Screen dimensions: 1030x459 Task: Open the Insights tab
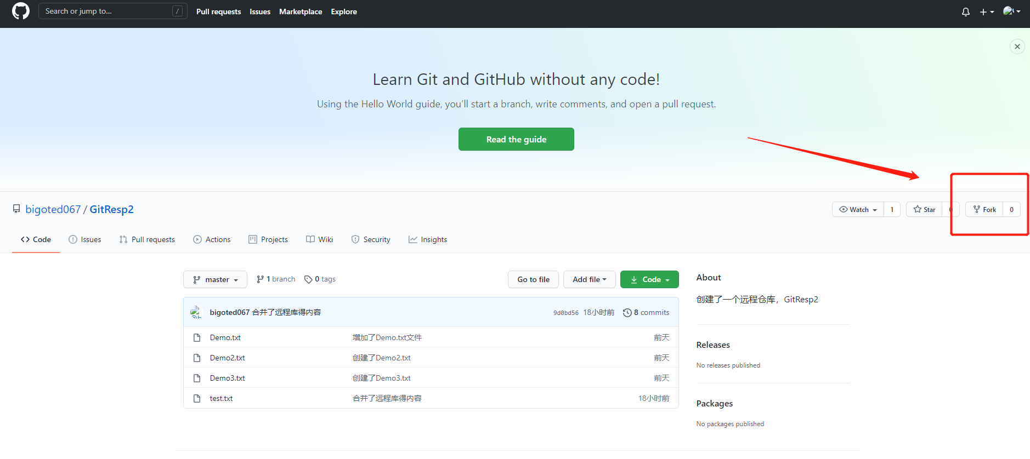428,239
